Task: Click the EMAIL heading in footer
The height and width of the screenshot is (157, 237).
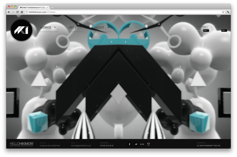Action: click(x=73, y=143)
